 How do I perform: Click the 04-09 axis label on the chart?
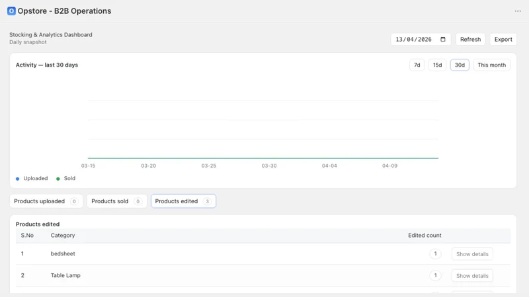tap(389, 166)
